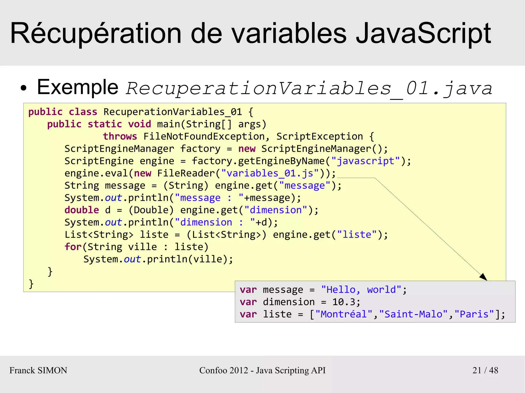Viewport: 525px width, 393px height.
Task: Click the JavaScript line 'var dimension = 10.3;'
Action: point(300,302)
